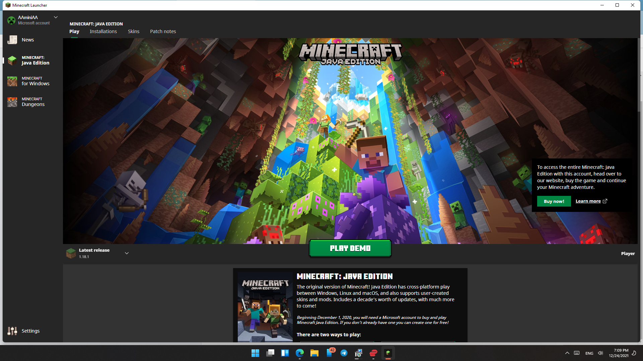Click the Java Edition box art thumbnail
Image resolution: width=643 pixels, height=361 pixels.
pos(265,307)
